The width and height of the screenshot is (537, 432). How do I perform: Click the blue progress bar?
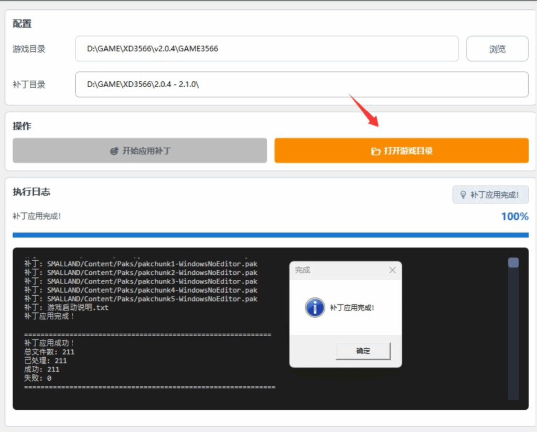click(x=270, y=235)
